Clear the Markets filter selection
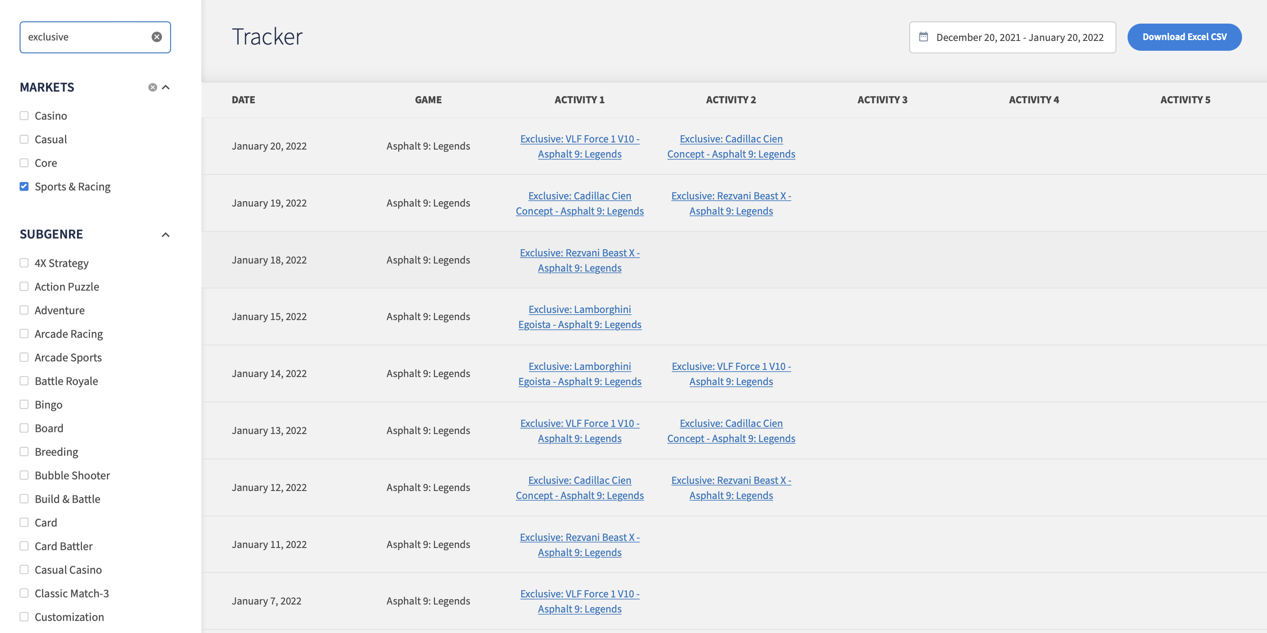This screenshot has height=633, width=1267. tap(152, 88)
